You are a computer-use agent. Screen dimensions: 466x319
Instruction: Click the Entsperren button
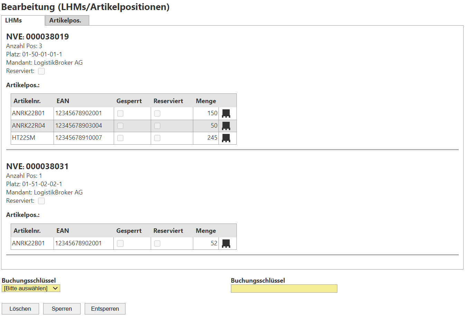point(105,309)
